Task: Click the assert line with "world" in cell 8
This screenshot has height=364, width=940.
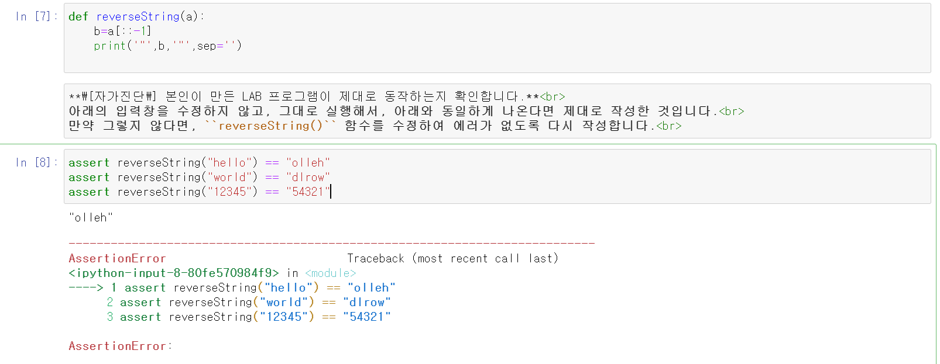Action: click(x=200, y=177)
